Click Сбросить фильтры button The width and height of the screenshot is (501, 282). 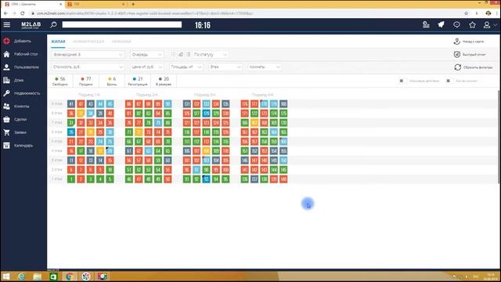(x=474, y=67)
